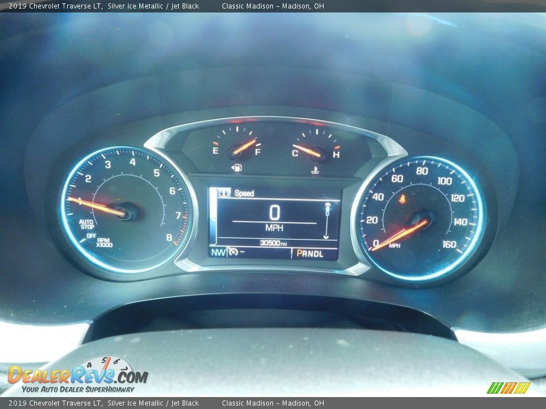Select the seatbelt warning indicator
546x409 pixels.
point(403,199)
